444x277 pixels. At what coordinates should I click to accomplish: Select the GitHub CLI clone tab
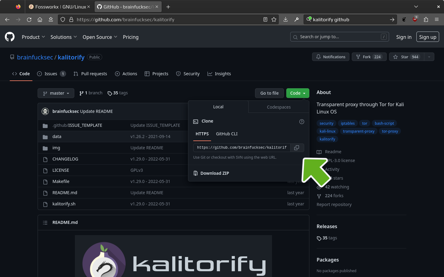(227, 134)
